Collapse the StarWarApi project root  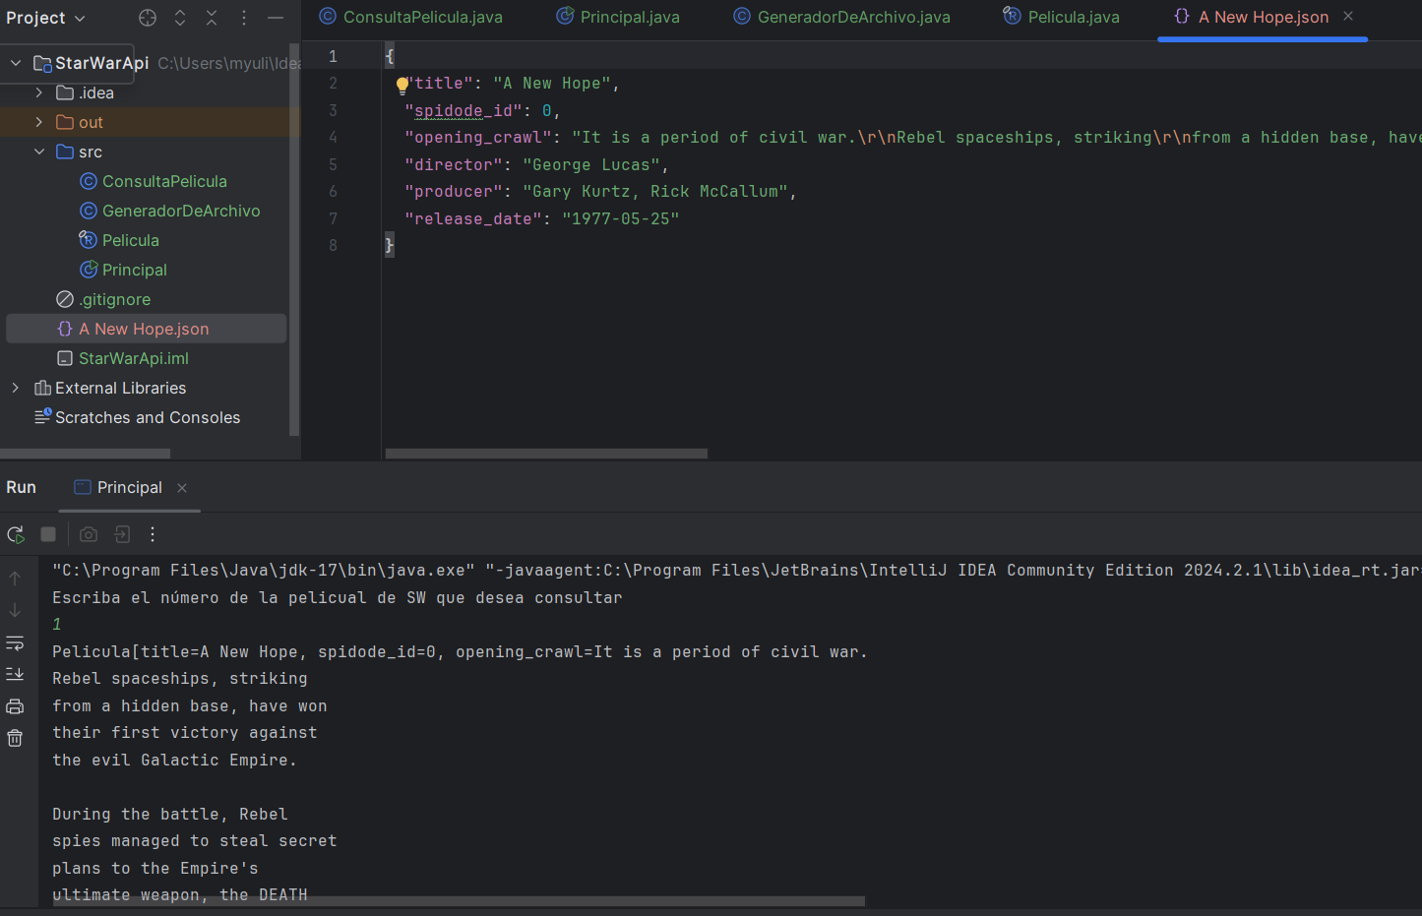pyautogui.click(x=16, y=63)
